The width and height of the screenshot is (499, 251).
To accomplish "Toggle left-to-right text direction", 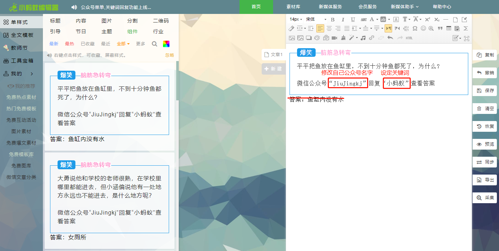I will (388, 28).
